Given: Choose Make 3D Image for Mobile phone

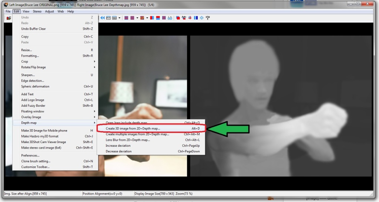Looking at the screenshot, I should [x=56, y=130].
